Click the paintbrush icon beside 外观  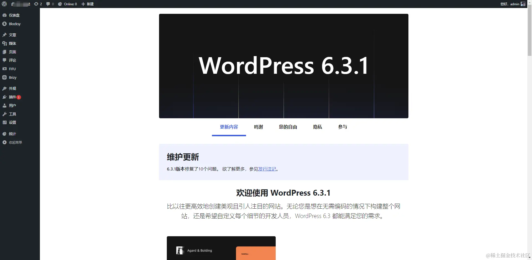coord(4,88)
